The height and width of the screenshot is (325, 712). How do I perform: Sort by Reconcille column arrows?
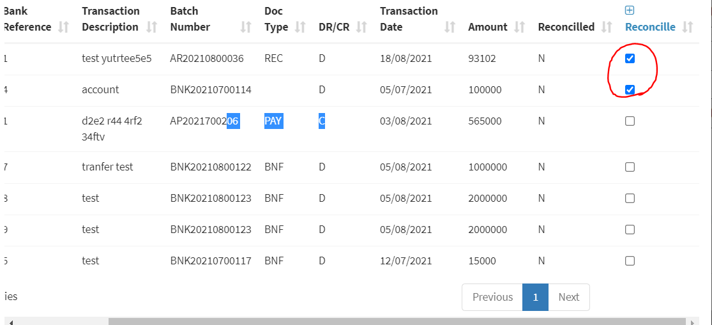pyautogui.click(x=688, y=27)
